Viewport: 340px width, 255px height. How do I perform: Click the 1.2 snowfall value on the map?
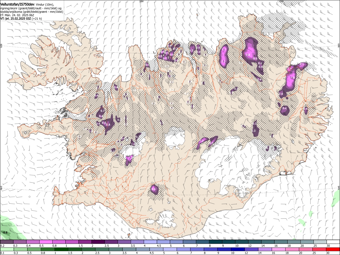pyautogui.click(x=223, y=62)
